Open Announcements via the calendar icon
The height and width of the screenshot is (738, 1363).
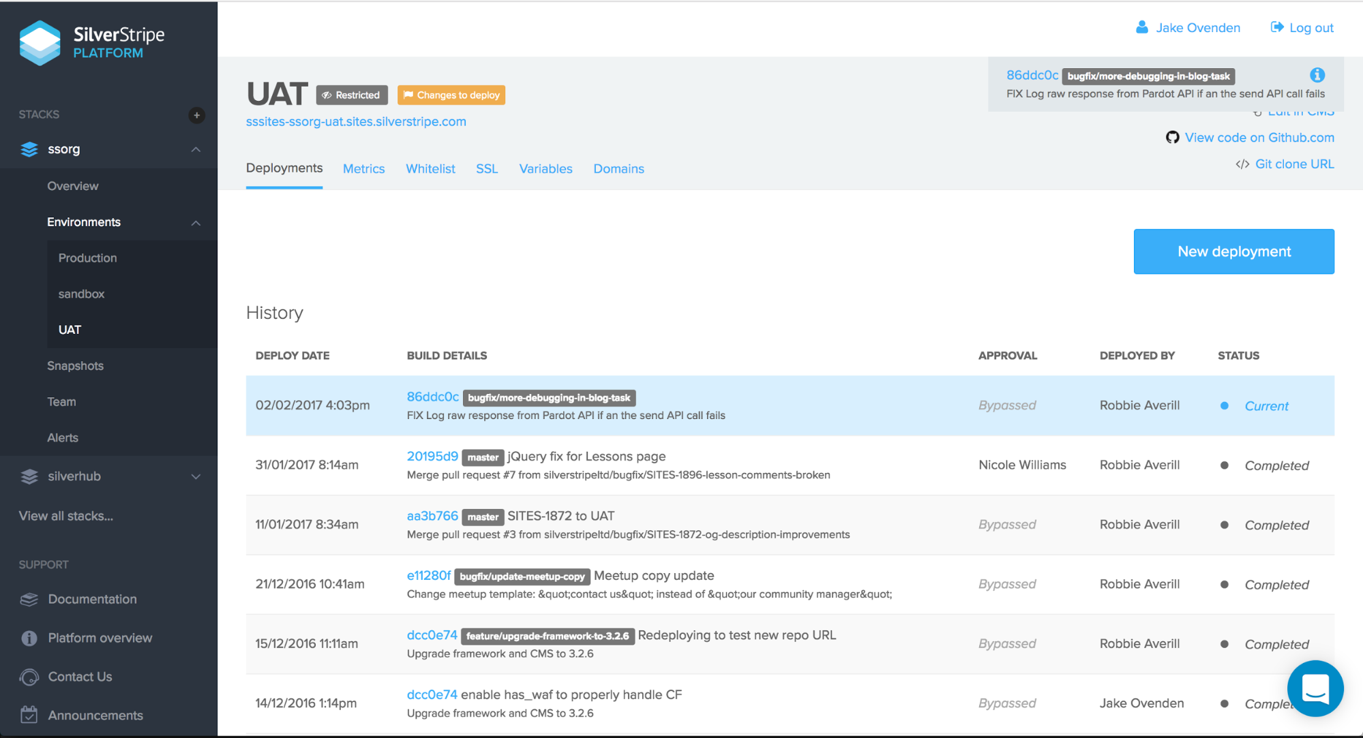pyautogui.click(x=29, y=715)
